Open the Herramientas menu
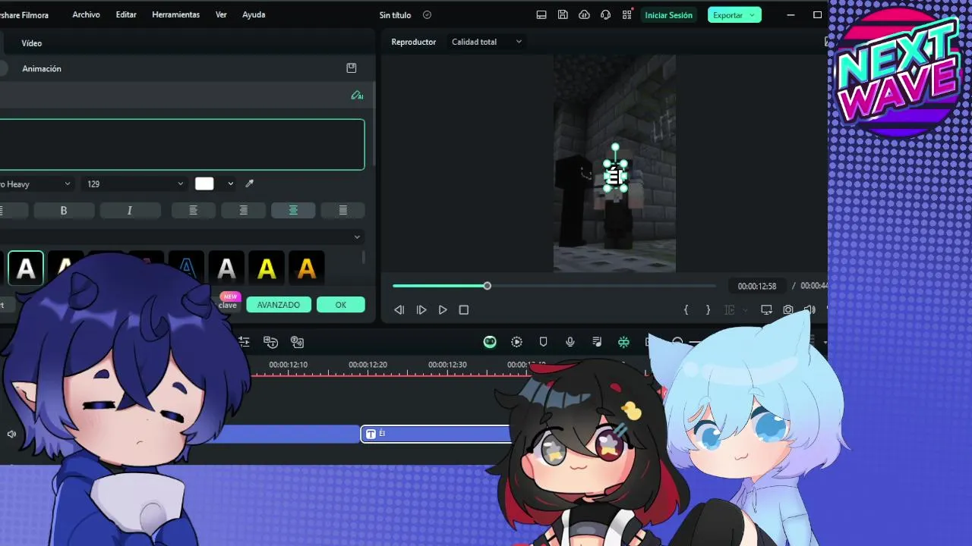This screenshot has height=546, width=972. [x=175, y=14]
